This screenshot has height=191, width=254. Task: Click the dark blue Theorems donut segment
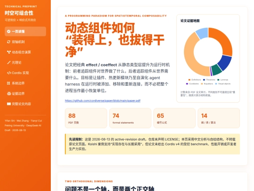[x=225, y=63]
